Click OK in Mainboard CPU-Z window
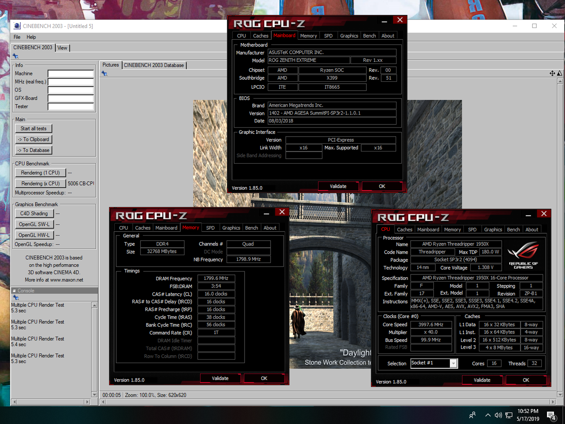565x424 pixels. coord(382,186)
